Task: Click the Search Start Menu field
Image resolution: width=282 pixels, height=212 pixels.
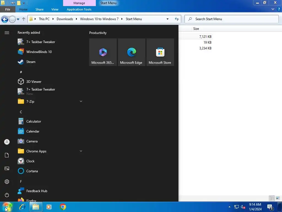Action: coord(231,19)
